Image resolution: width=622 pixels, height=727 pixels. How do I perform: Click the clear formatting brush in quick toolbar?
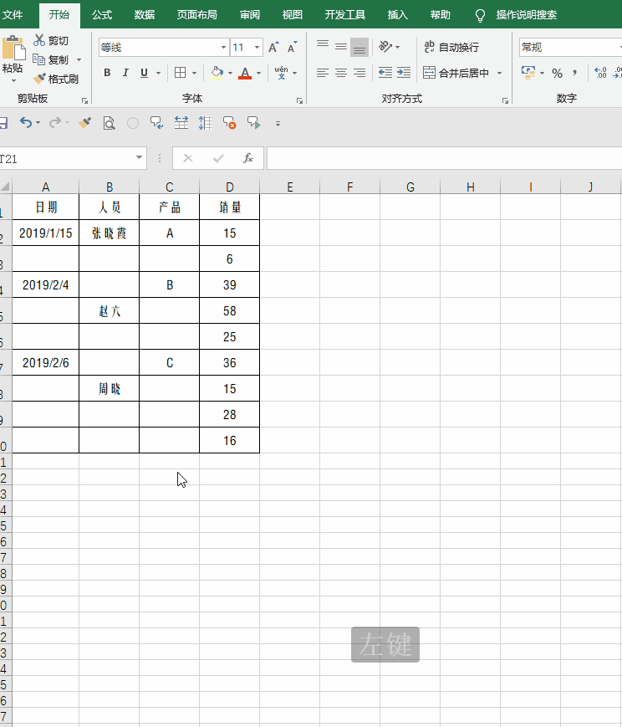84,123
